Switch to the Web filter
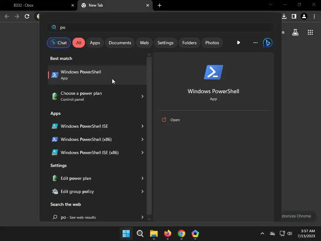 144,43
